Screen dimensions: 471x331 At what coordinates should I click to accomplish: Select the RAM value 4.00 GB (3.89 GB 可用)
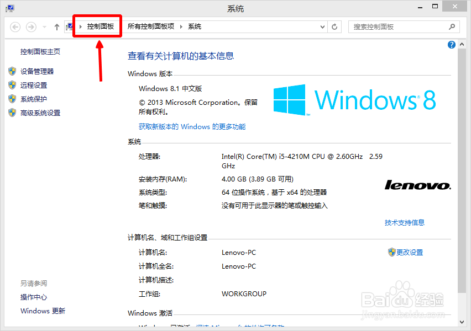[258, 179]
